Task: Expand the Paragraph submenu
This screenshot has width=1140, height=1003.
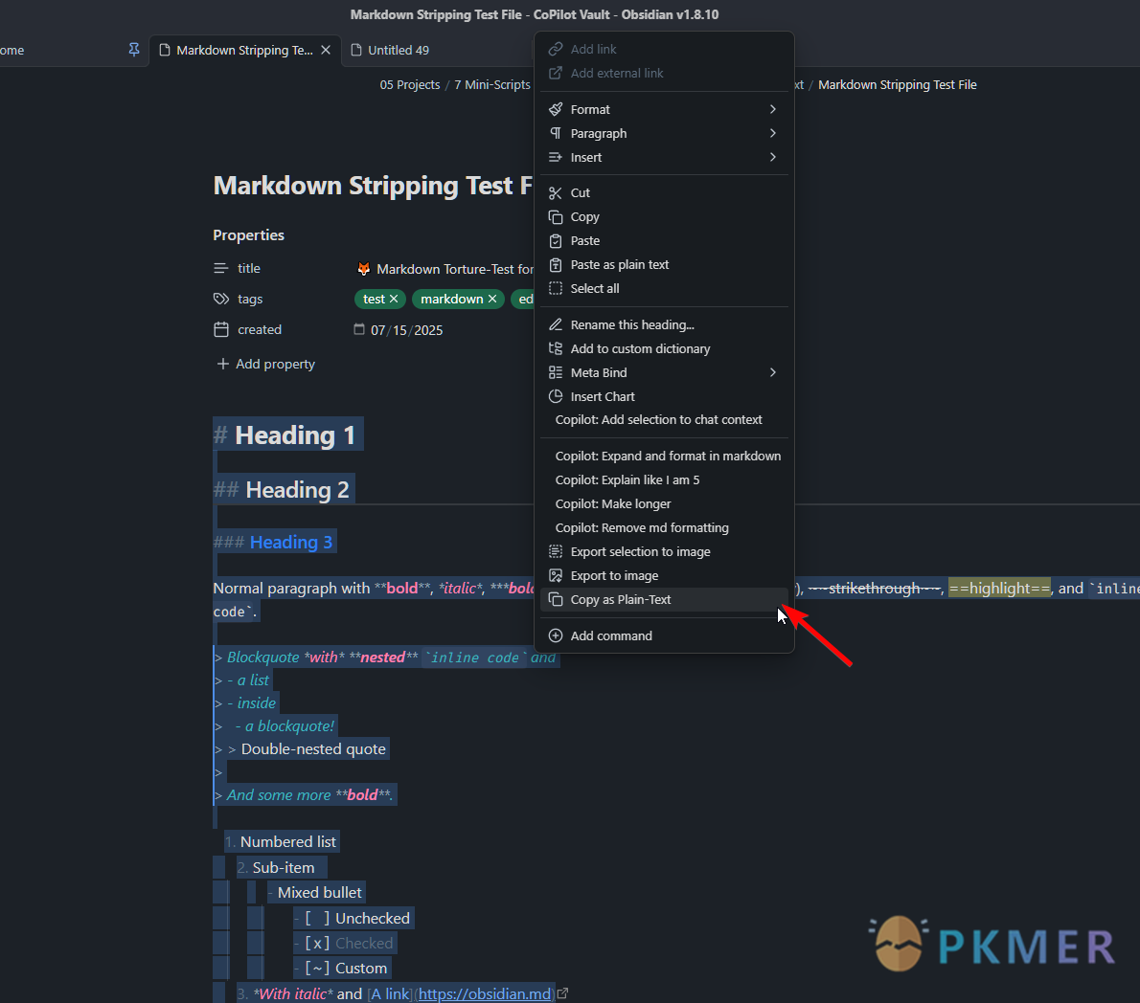Action: 772,133
